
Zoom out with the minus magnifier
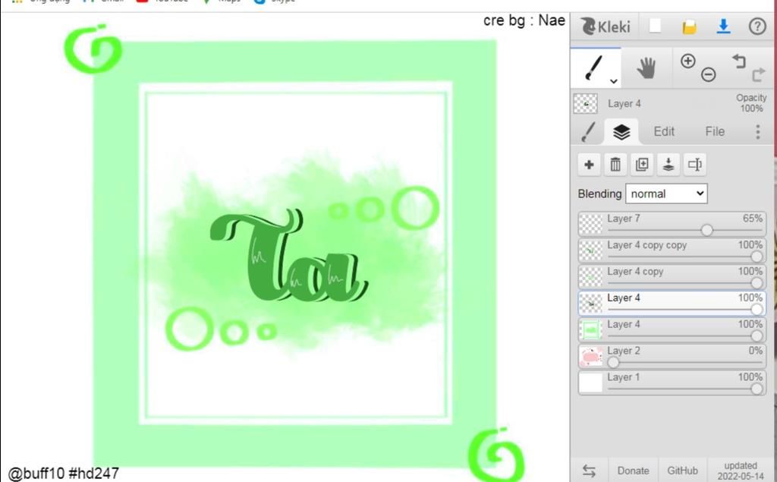(x=708, y=74)
